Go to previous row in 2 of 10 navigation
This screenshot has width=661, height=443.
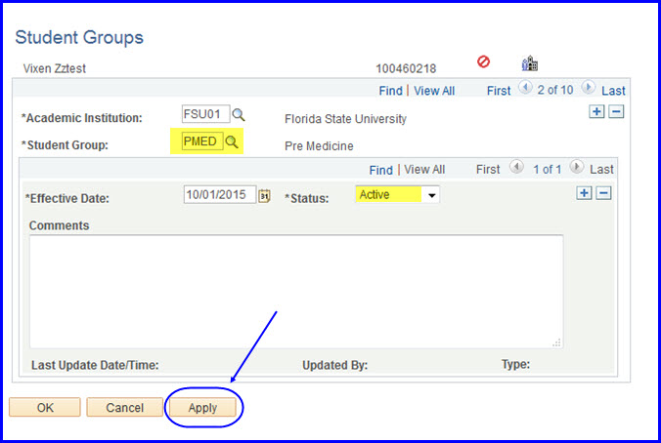click(524, 90)
